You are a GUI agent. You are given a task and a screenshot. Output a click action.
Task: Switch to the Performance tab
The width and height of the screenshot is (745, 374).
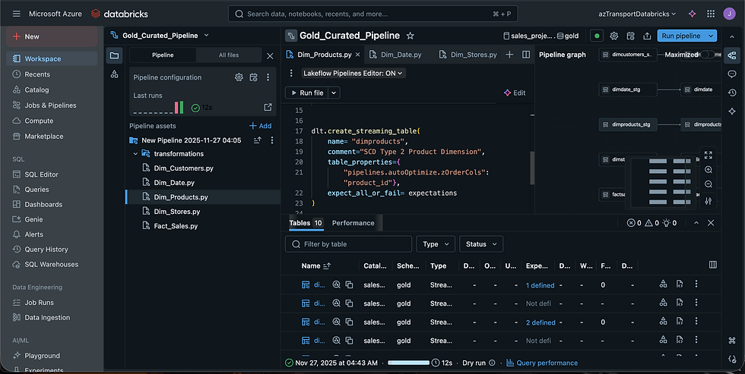tap(353, 223)
